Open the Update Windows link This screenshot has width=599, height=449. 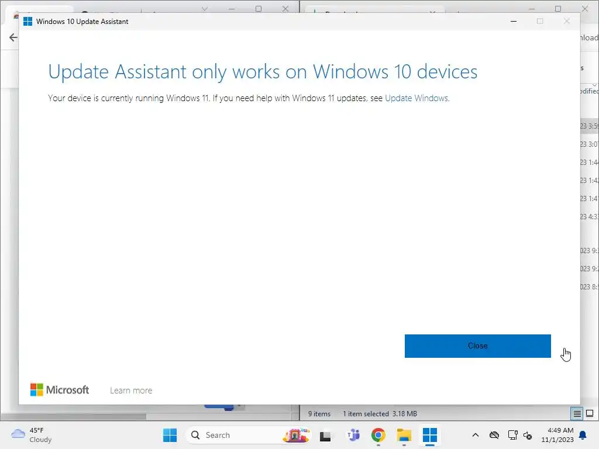tap(416, 98)
